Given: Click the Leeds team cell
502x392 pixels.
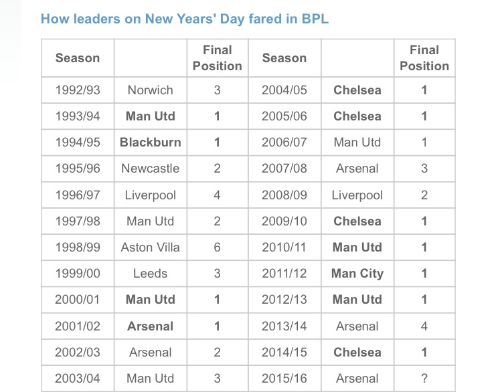Looking at the screenshot, I should pos(151,274).
